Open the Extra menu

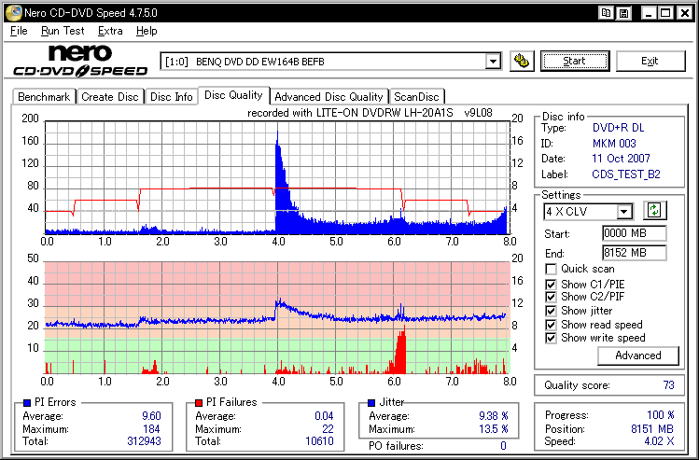coord(110,31)
